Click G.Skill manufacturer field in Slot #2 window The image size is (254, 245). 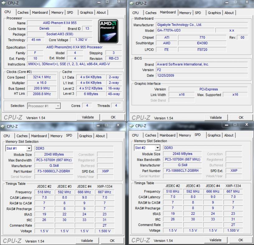[182, 165]
